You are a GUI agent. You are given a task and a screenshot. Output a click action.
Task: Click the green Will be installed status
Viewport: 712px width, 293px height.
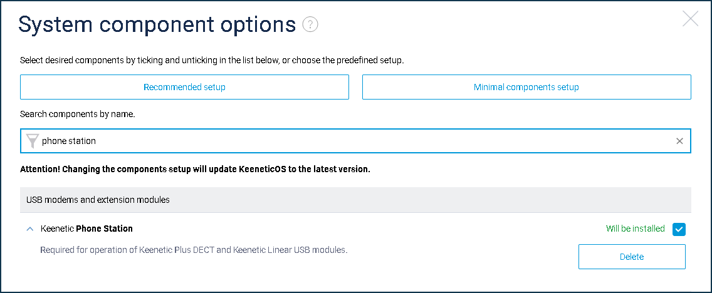pyautogui.click(x=635, y=229)
